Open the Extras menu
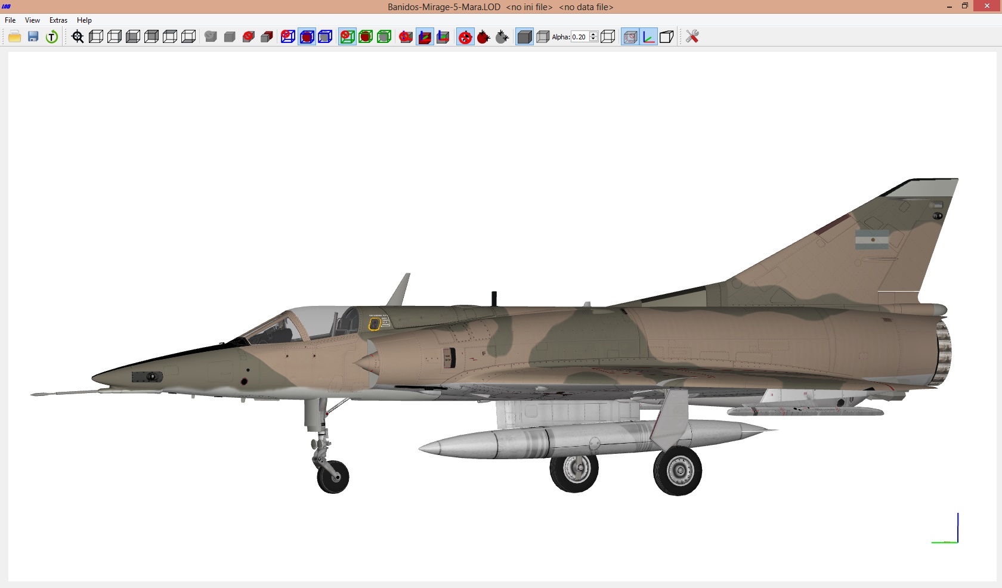The image size is (1002, 588). (58, 20)
